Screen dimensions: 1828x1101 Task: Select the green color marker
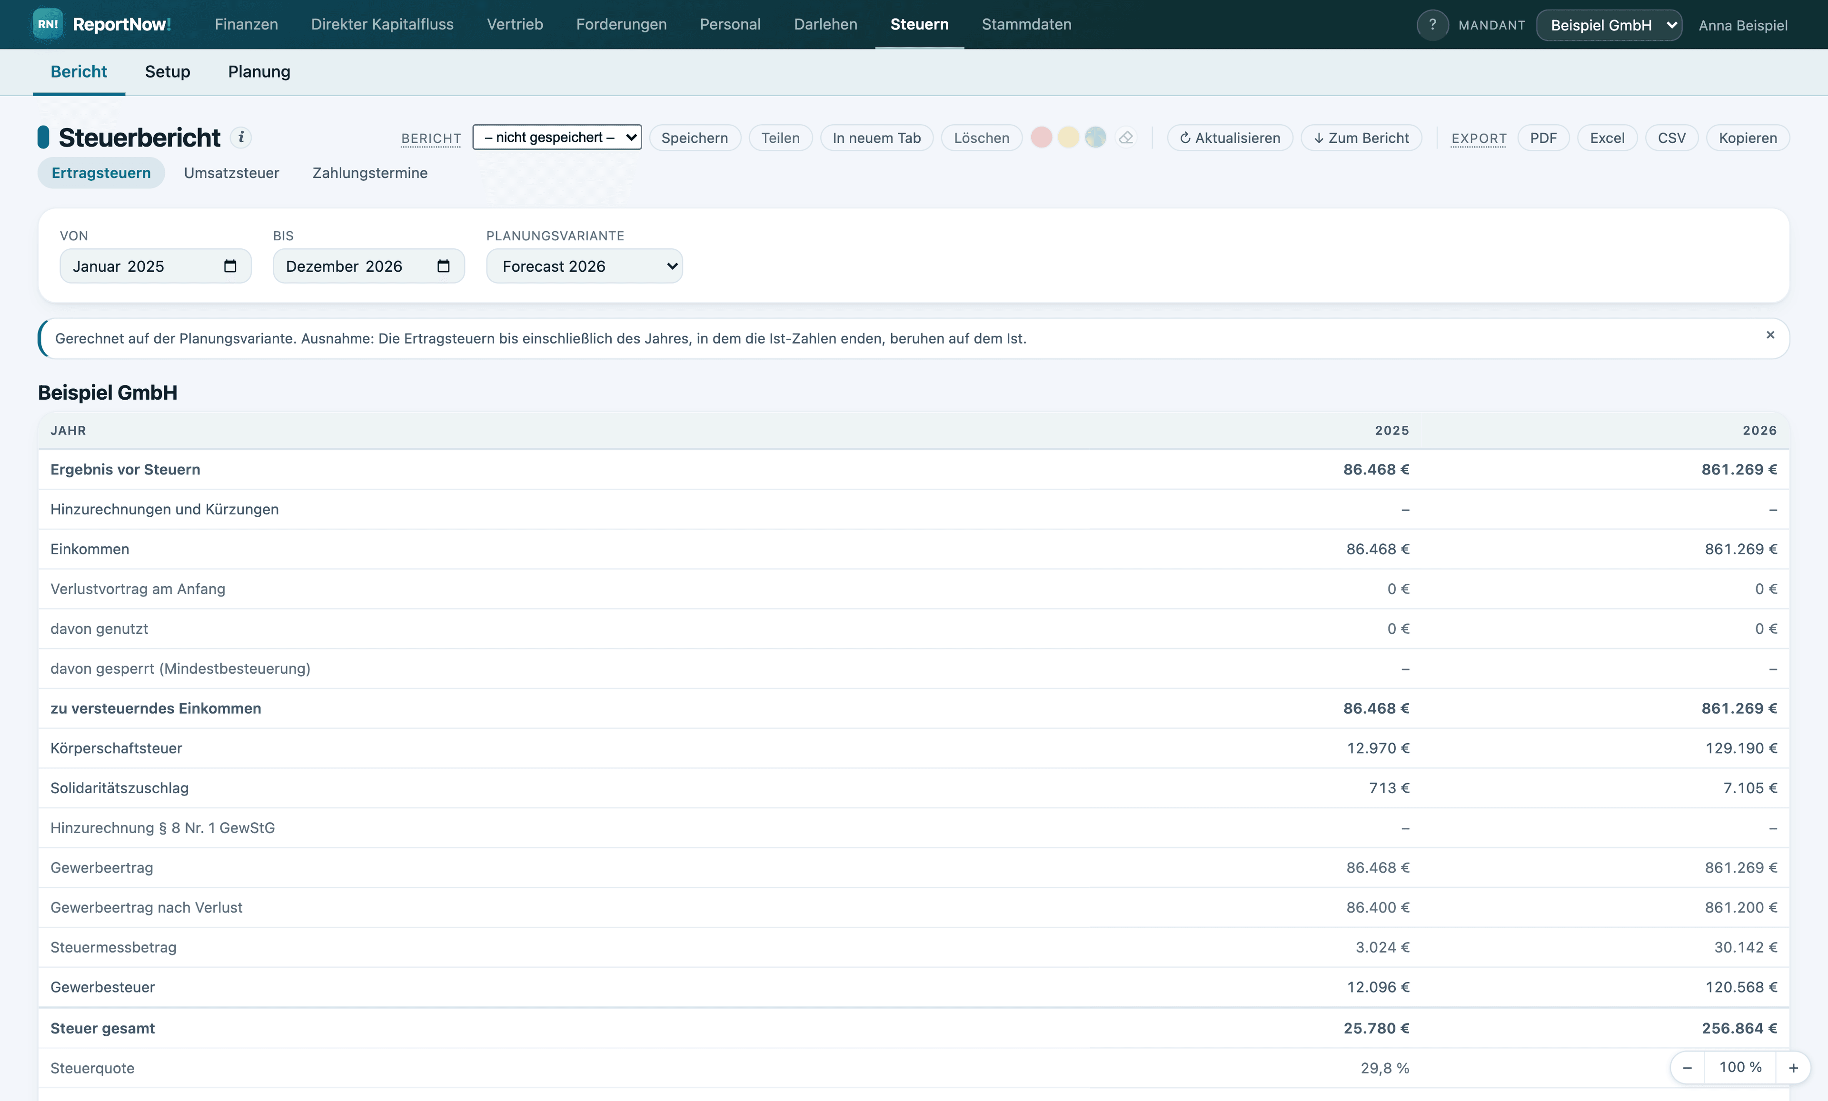1095,137
